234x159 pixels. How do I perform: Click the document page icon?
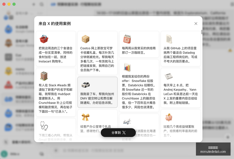click(x=169, y=39)
